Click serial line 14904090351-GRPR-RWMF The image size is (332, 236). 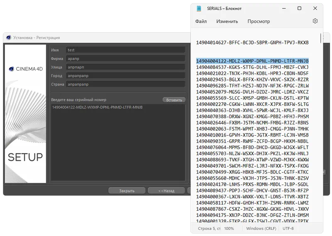[x=252, y=141]
